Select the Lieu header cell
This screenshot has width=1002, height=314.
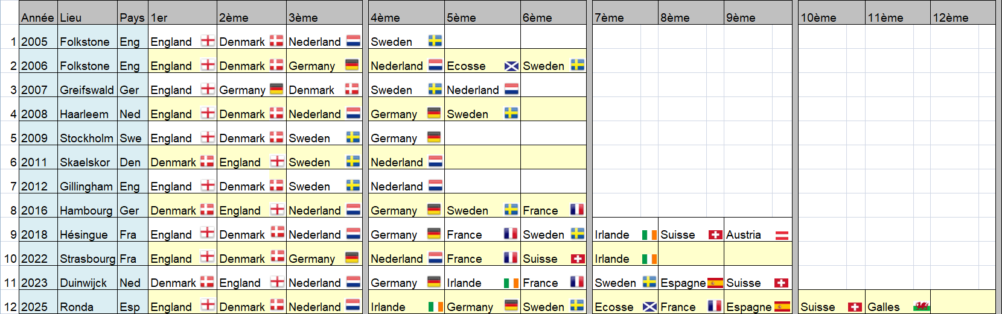click(x=88, y=13)
